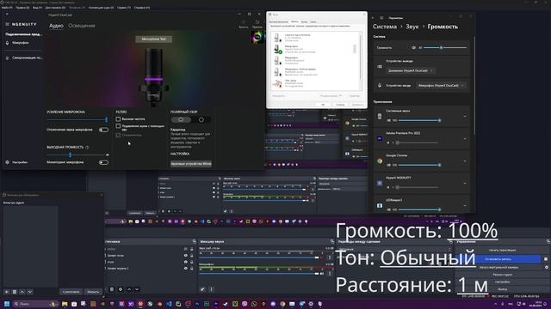551x309 pixels.
Task: Click the Microphone Test button
Action: 153,39
